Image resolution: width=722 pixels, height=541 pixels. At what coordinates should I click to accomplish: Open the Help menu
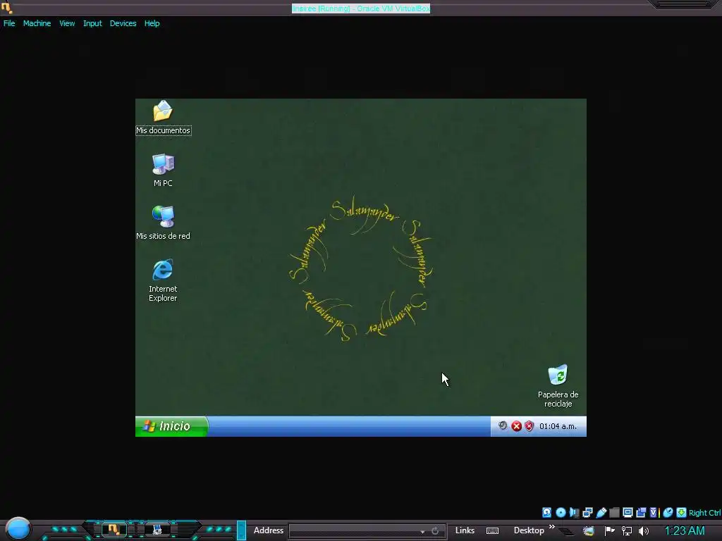click(152, 23)
